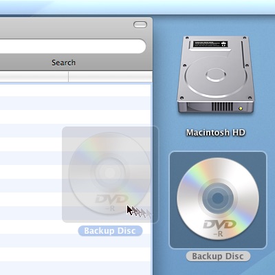
Task: Click the Macintosh HD text label
Action: click(x=216, y=133)
